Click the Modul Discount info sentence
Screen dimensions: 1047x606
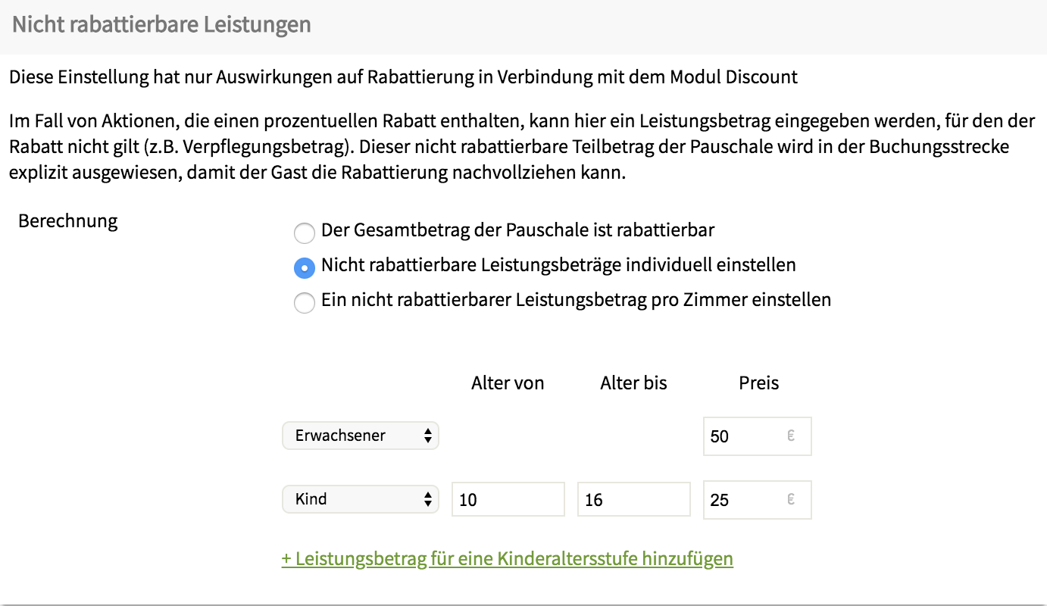(403, 77)
